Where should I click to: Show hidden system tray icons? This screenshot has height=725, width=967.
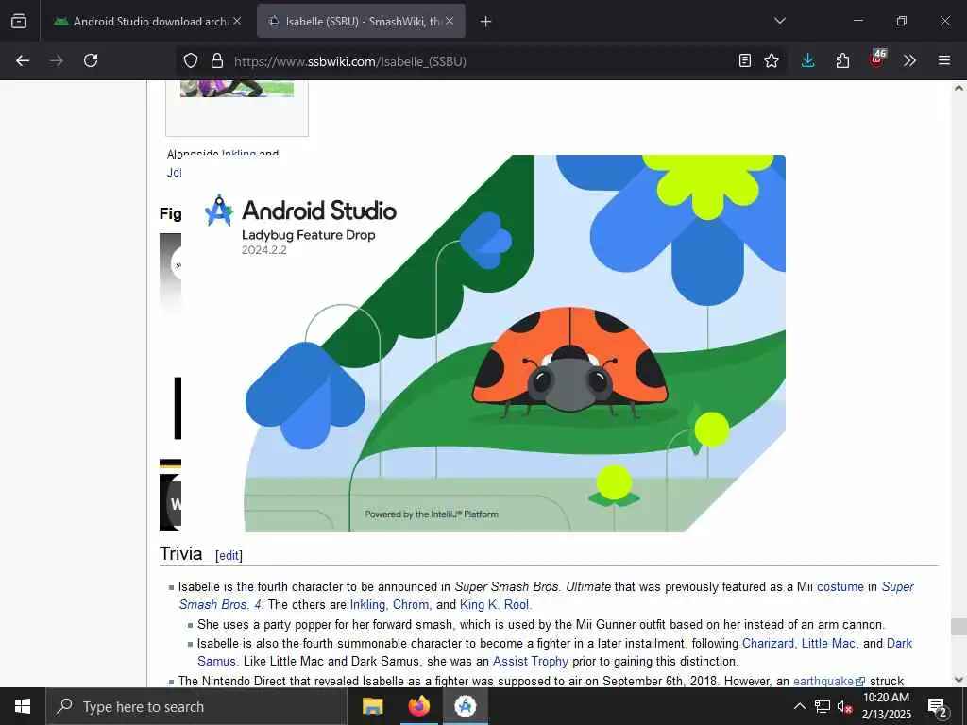pos(799,706)
